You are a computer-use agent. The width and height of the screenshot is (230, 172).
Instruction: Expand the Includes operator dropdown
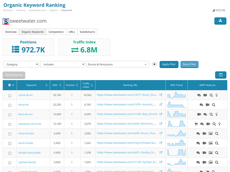point(62,64)
